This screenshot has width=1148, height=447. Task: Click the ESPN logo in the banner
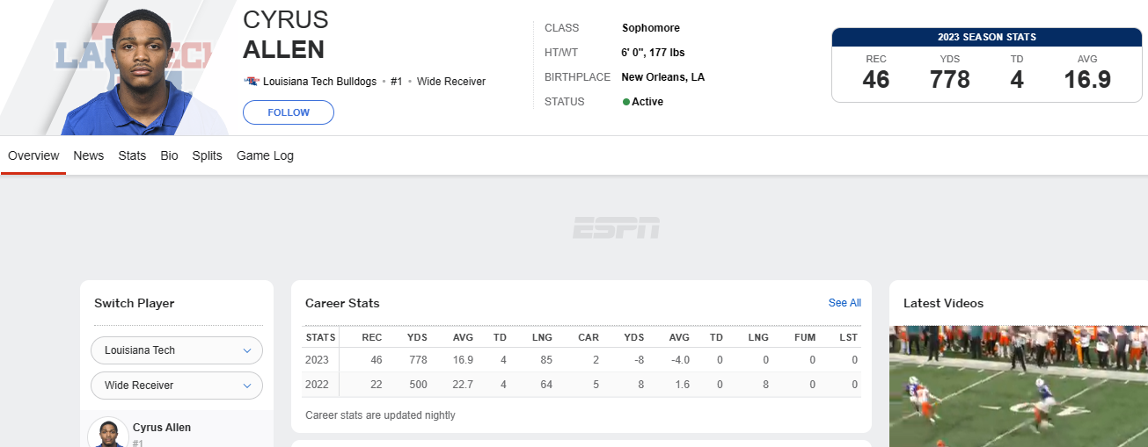pos(616,228)
